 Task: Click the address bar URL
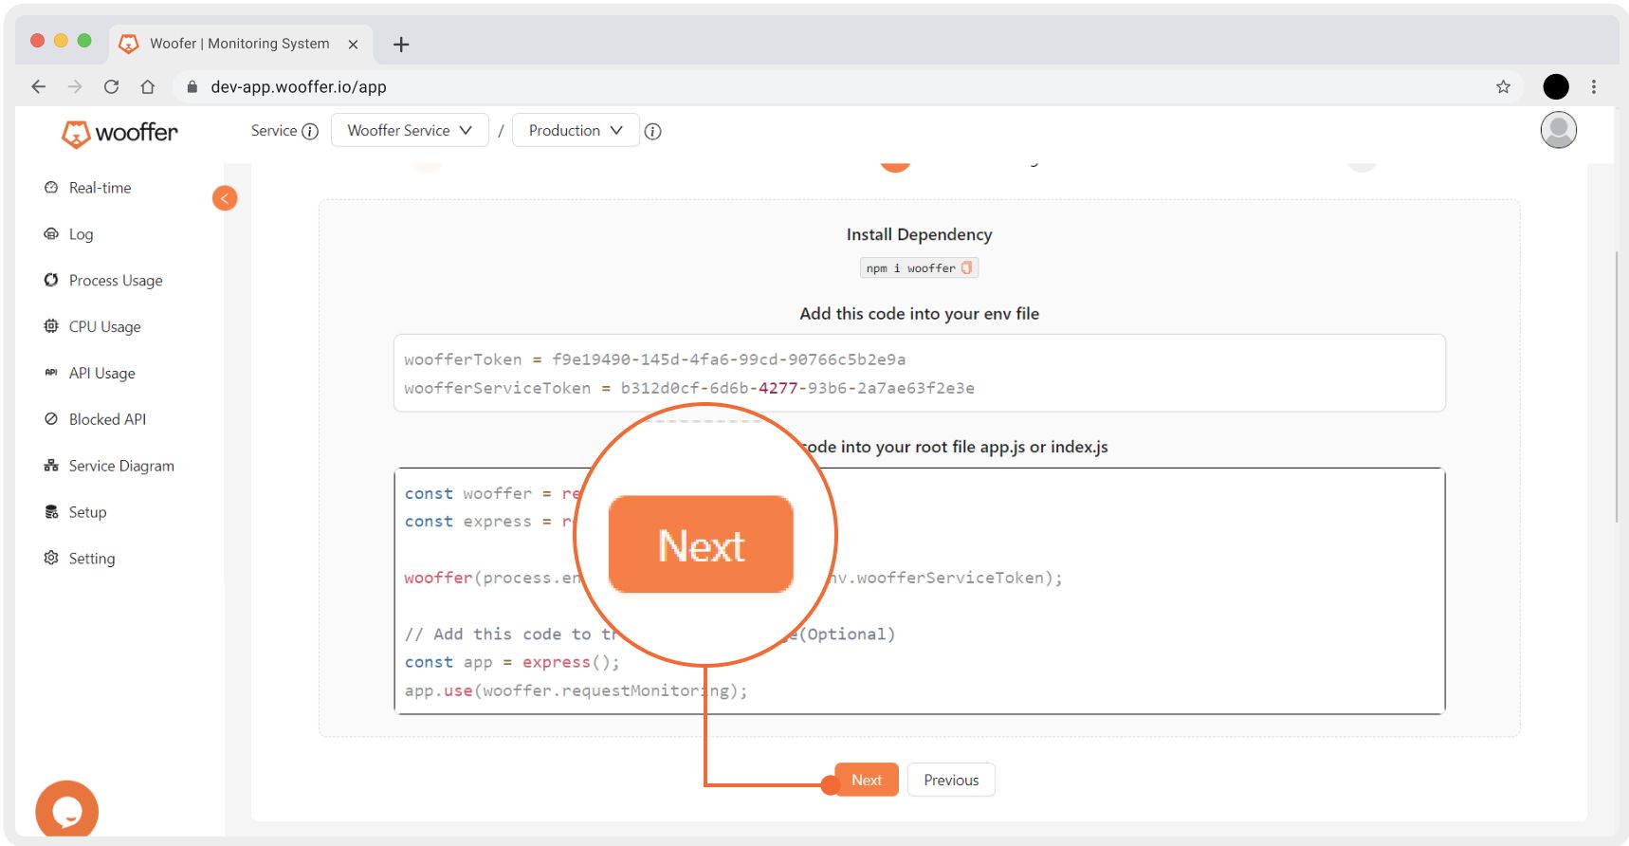pos(299,86)
